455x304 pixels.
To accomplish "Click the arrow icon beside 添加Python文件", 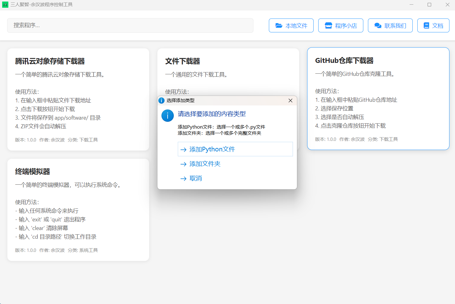I will (x=183, y=150).
